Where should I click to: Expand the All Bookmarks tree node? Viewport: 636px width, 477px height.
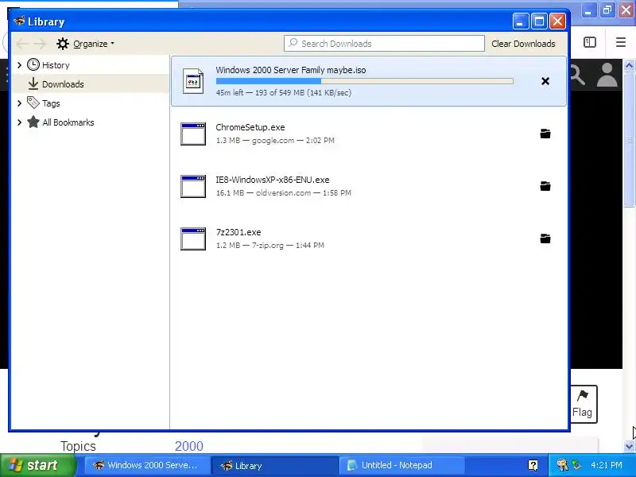point(19,122)
